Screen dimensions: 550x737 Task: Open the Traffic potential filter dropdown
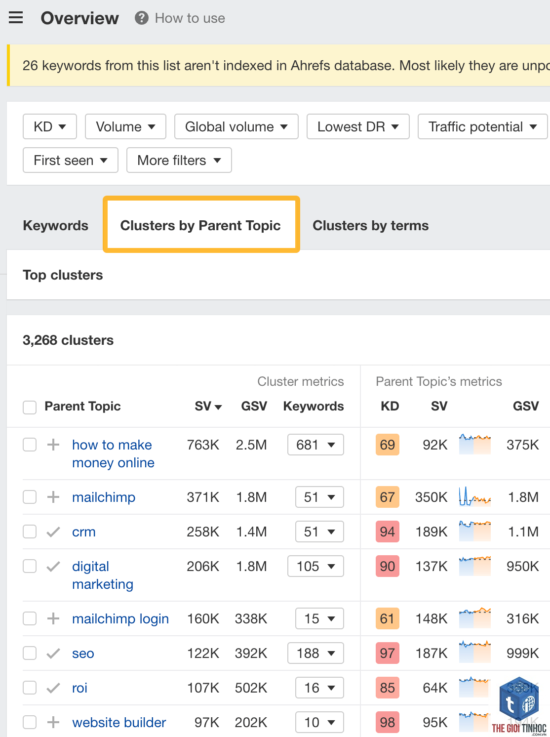pos(482,126)
